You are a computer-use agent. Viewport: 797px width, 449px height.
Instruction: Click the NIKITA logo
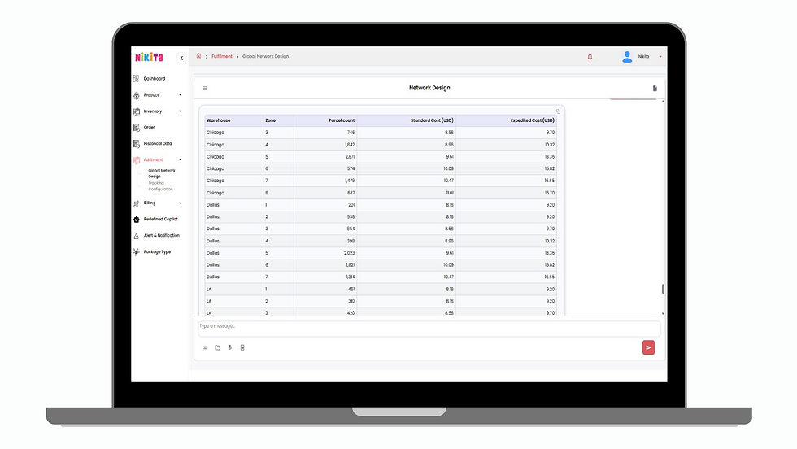click(x=150, y=57)
